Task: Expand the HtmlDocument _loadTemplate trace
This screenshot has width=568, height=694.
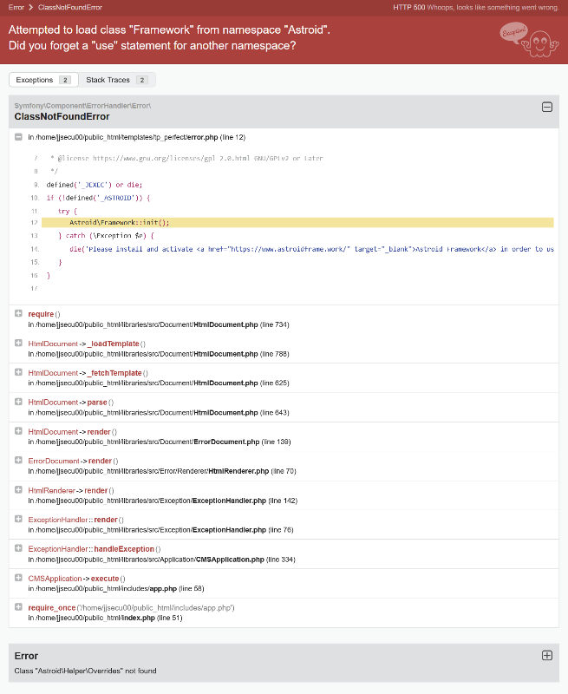Action: pos(18,343)
